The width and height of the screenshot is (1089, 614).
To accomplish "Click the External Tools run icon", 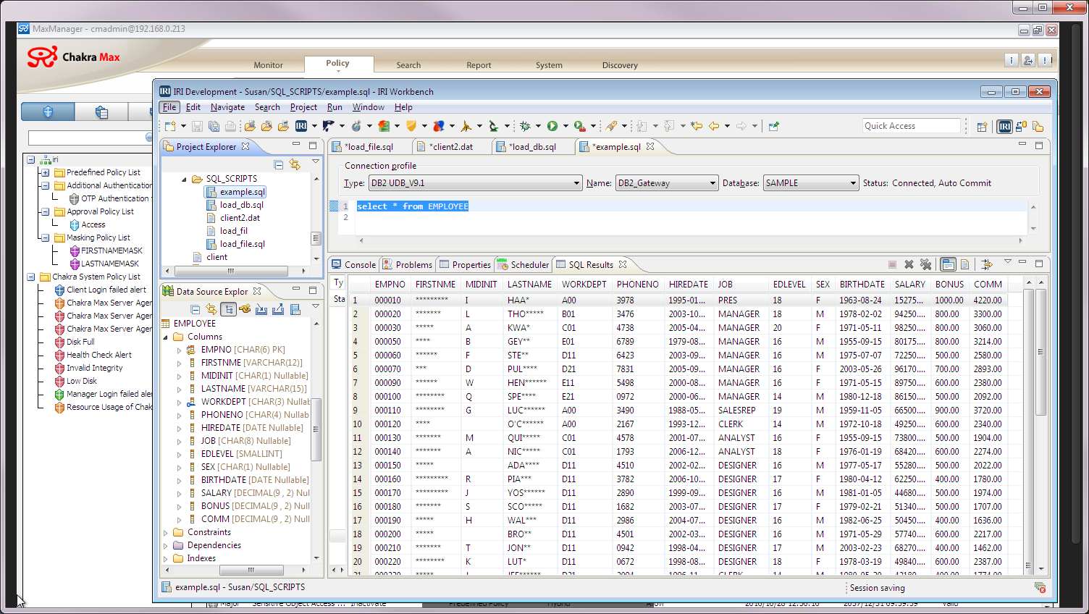I will [579, 126].
